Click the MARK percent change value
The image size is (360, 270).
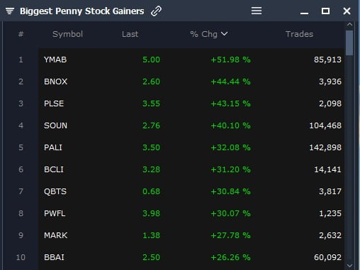230,235
